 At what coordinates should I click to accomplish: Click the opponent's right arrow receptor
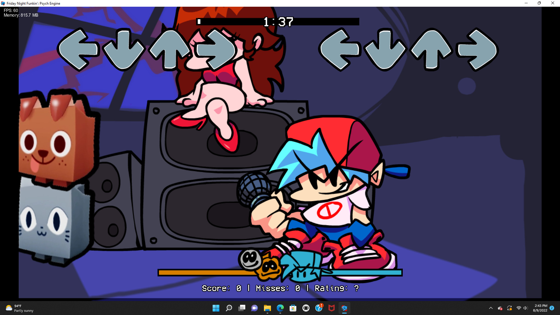[x=216, y=50]
